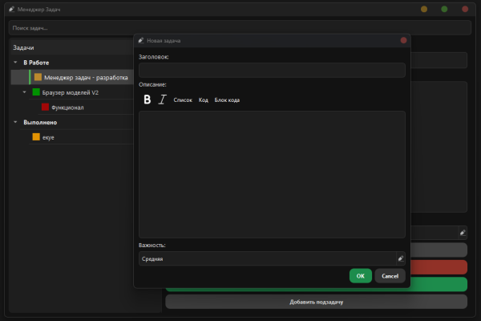This screenshot has height=321, width=481.
Task: Click the pencil icon in main window title
Action: pyautogui.click(x=12, y=9)
